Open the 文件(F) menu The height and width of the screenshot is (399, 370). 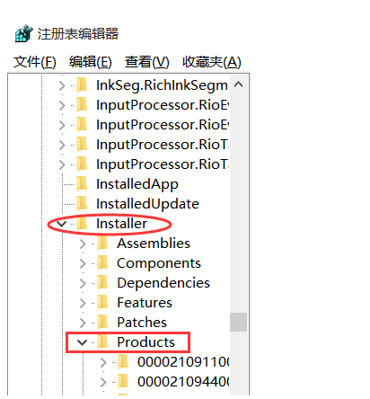35,62
